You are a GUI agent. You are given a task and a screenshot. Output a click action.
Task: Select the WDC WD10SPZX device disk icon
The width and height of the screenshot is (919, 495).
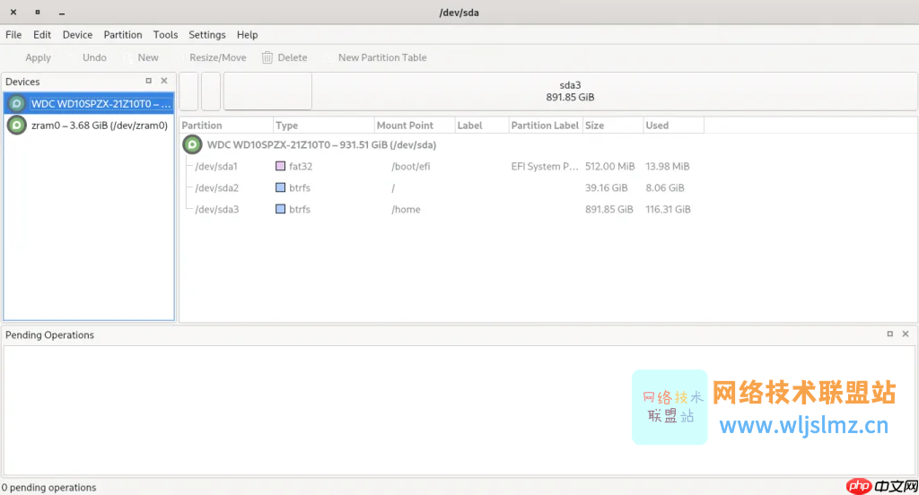click(16, 104)
